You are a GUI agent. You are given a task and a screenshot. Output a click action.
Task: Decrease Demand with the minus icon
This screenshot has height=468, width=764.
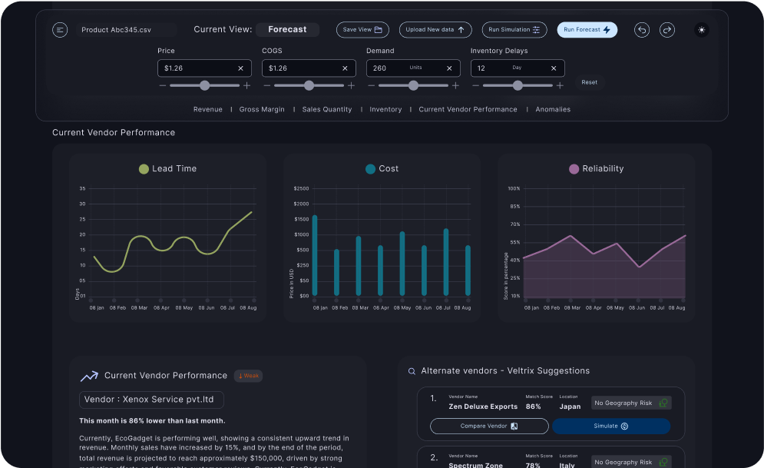(x=372, y=86)
